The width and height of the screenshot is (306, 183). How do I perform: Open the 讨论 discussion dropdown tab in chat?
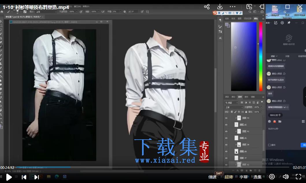pos(274,56)
